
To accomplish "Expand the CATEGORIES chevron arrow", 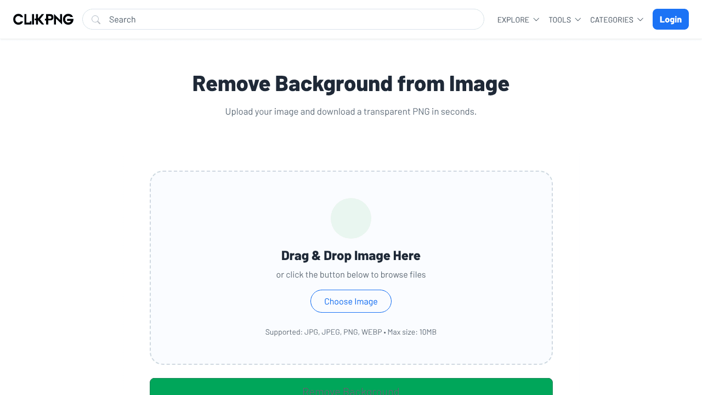I will pos(641,20).
